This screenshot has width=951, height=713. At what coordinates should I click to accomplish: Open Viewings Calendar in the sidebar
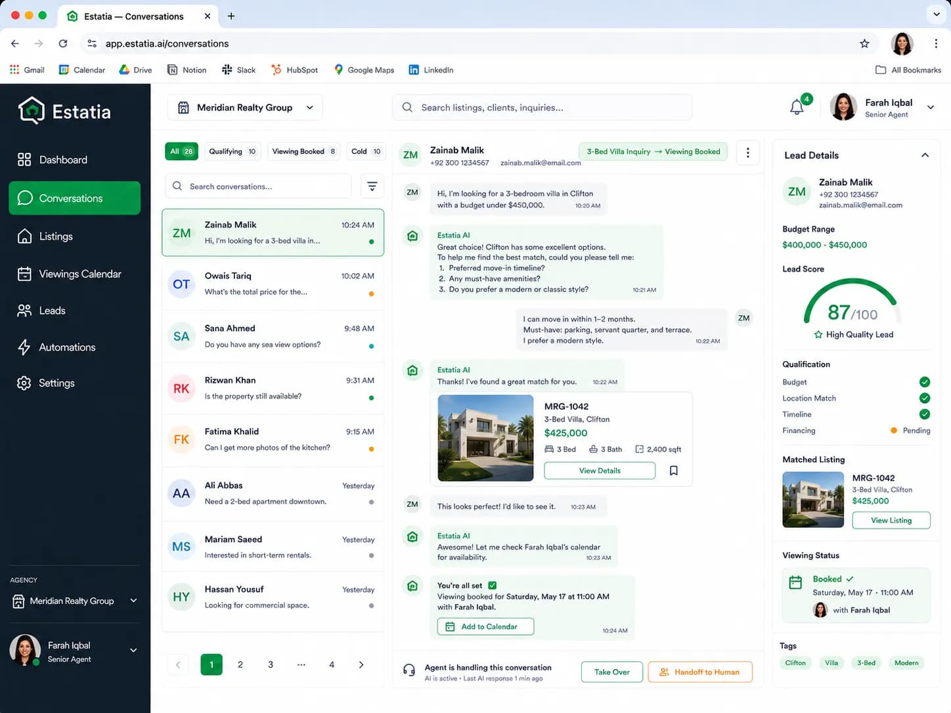click(x=75, y=274)
